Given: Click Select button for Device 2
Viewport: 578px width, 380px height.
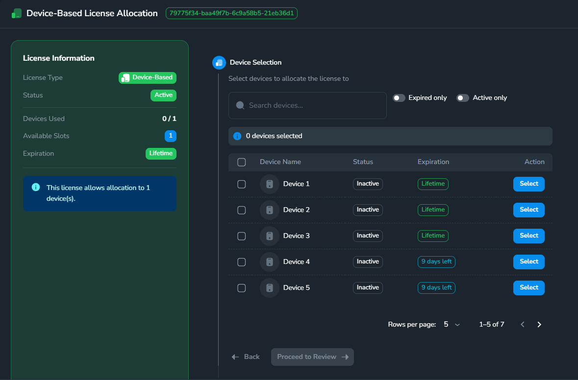Looking at the screenshot, I should pos(528,210).
